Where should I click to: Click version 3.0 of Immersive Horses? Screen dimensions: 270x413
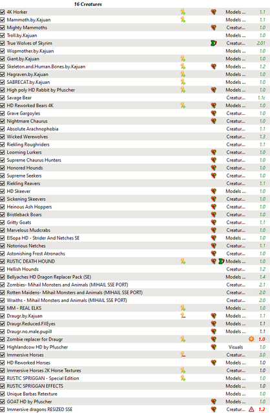click(x=262, y=355)
